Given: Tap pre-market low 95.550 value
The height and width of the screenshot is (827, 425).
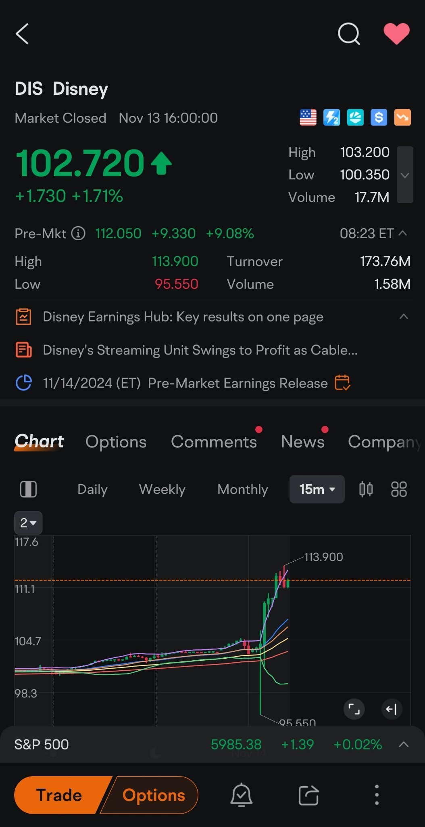Looking at the screenshot, I should (176, 284).
